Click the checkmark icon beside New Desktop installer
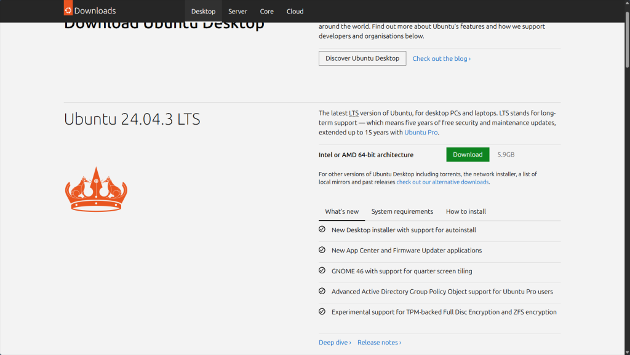Screen dimensions: 630x355 coord(322,230)
